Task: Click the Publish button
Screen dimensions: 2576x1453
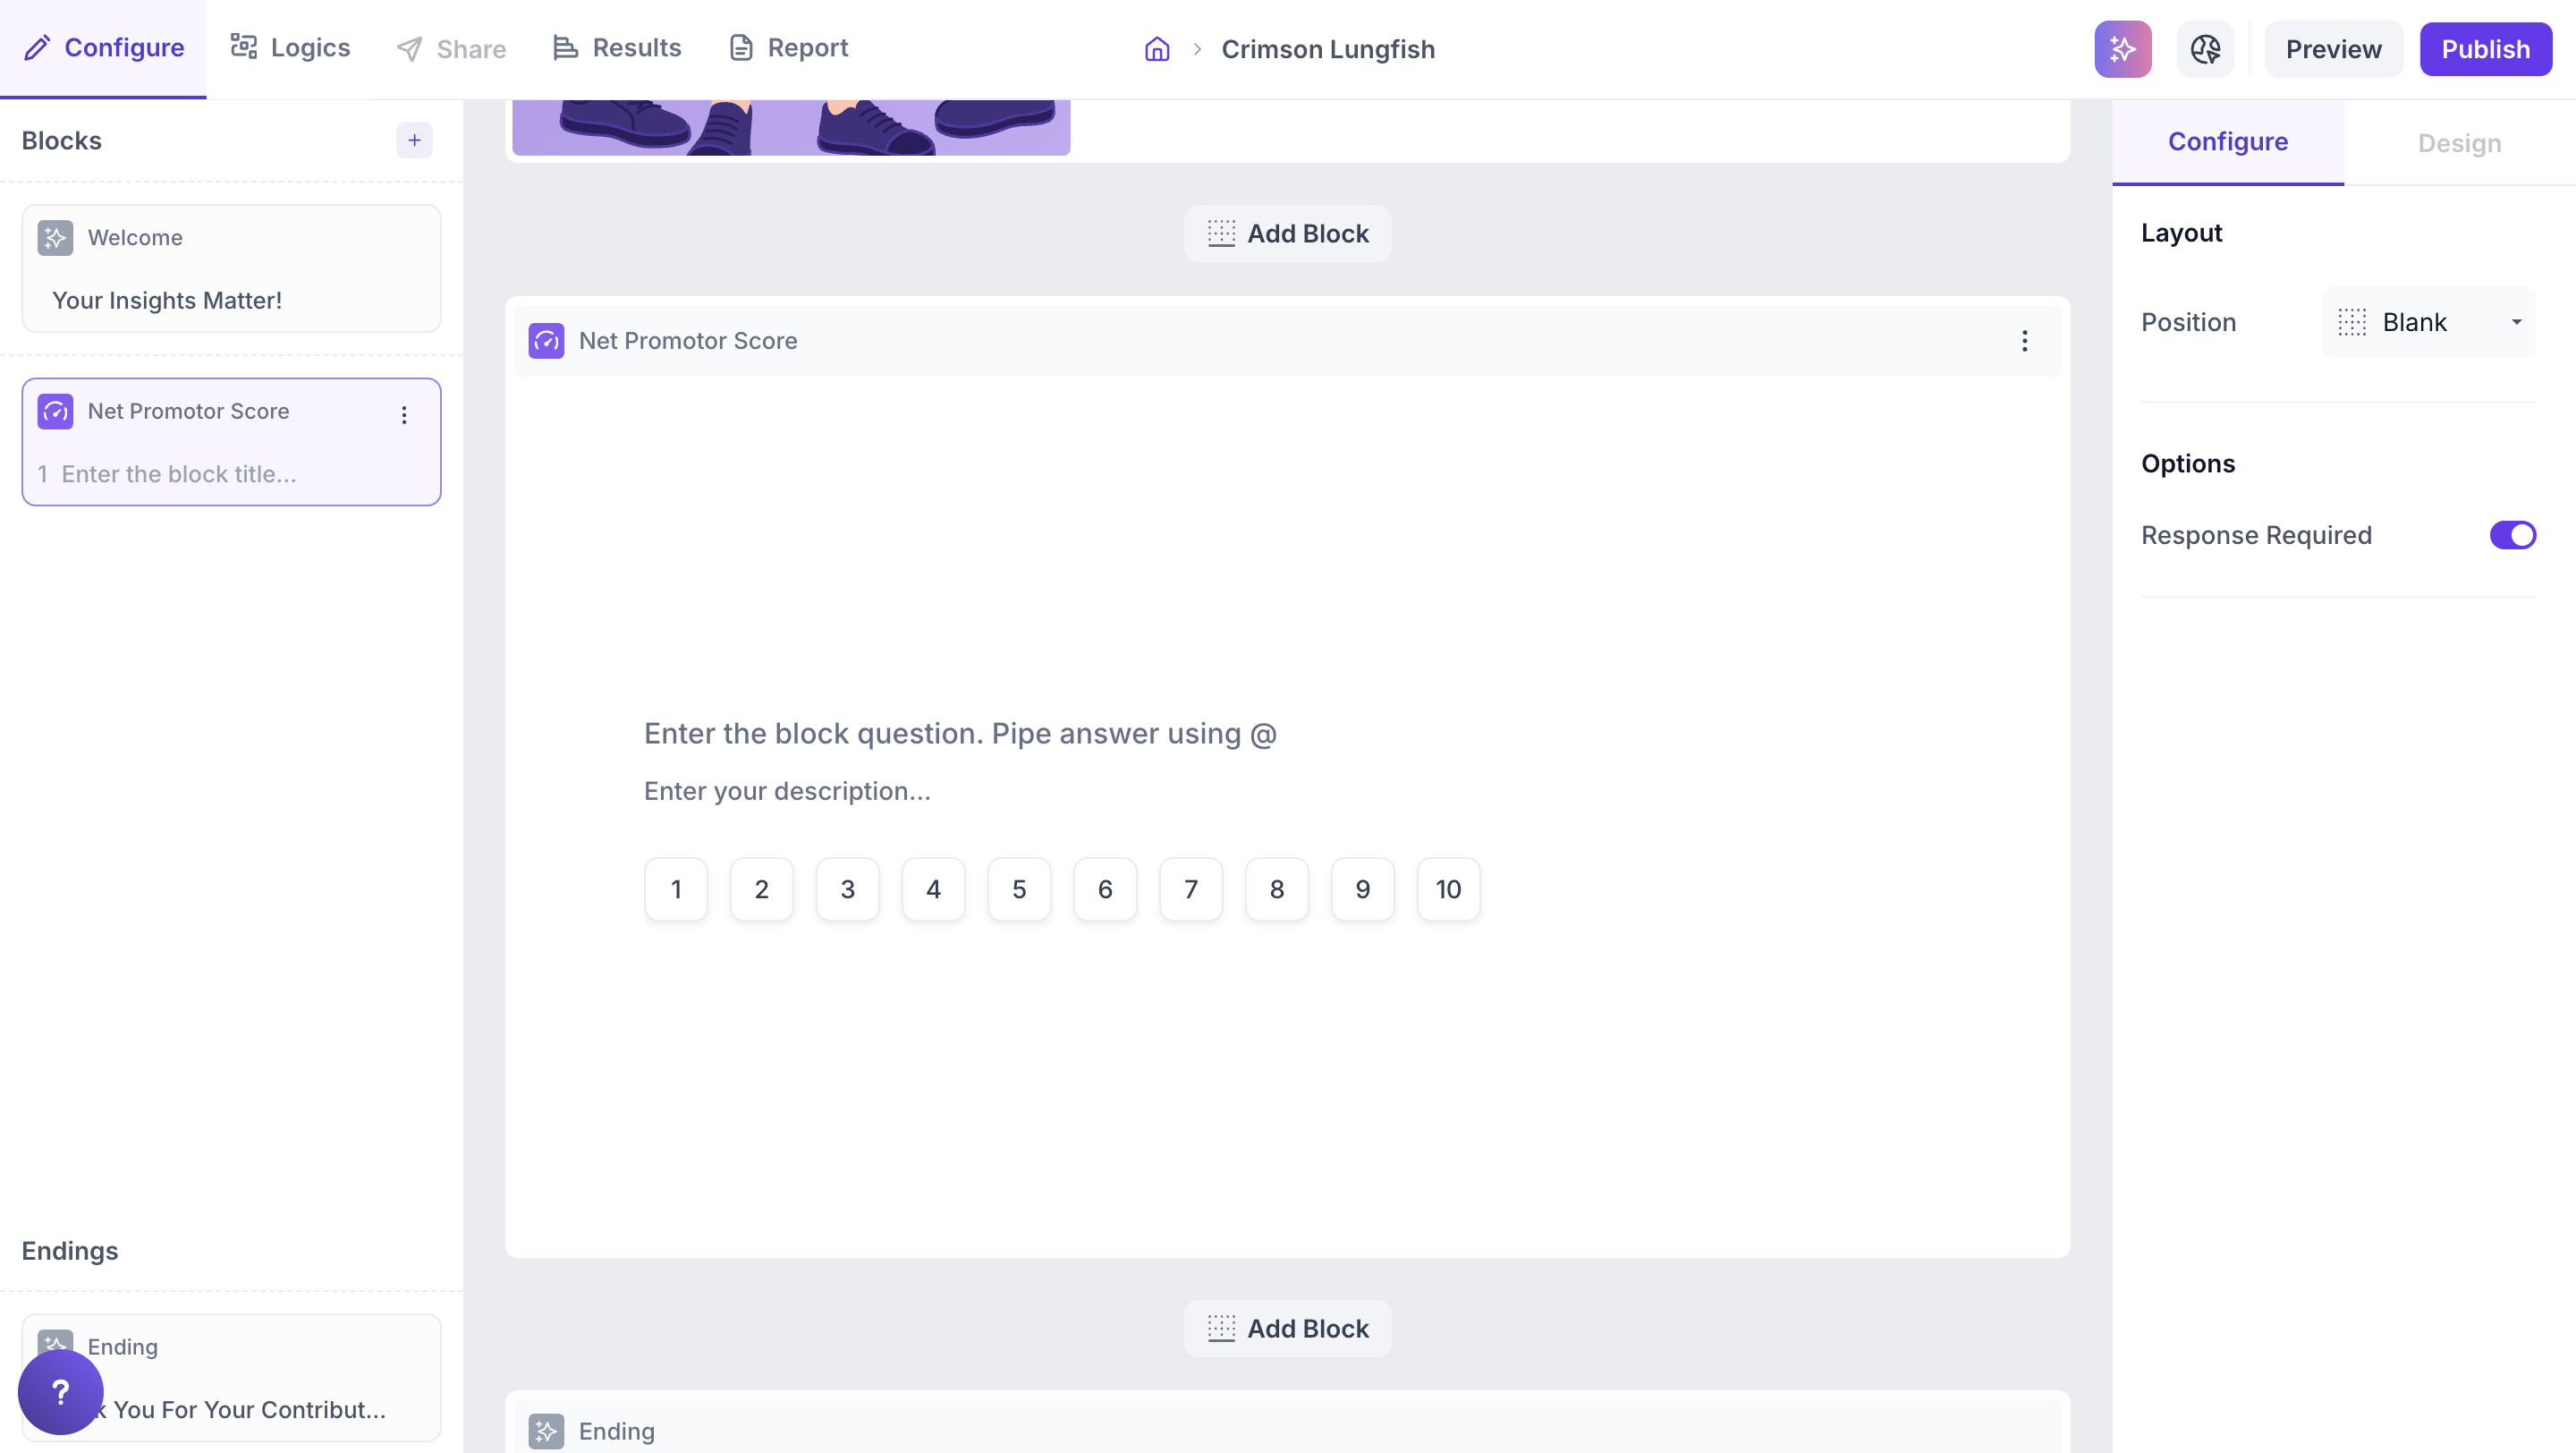Action: click(x=2485, y=49)
